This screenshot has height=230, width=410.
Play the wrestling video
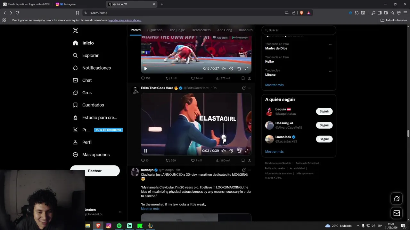point(146,68)
